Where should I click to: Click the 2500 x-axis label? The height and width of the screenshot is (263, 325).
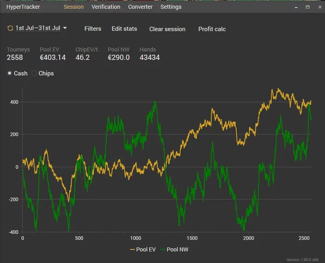tap(304, 238)
